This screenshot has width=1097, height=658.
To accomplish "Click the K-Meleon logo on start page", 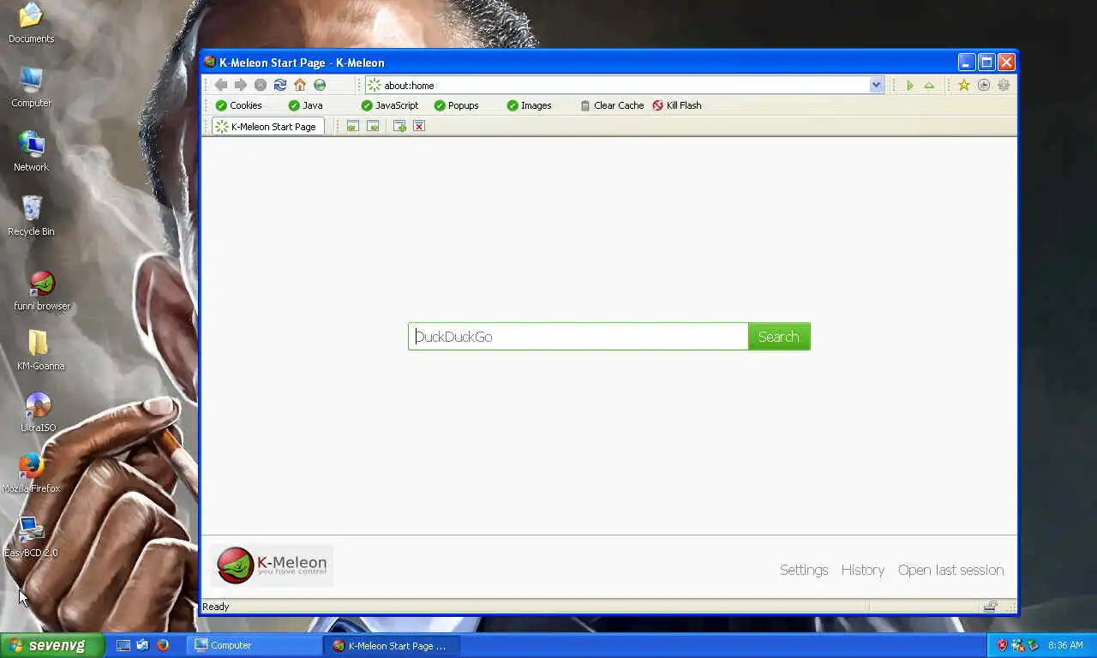I will click(x=273, y=565).
